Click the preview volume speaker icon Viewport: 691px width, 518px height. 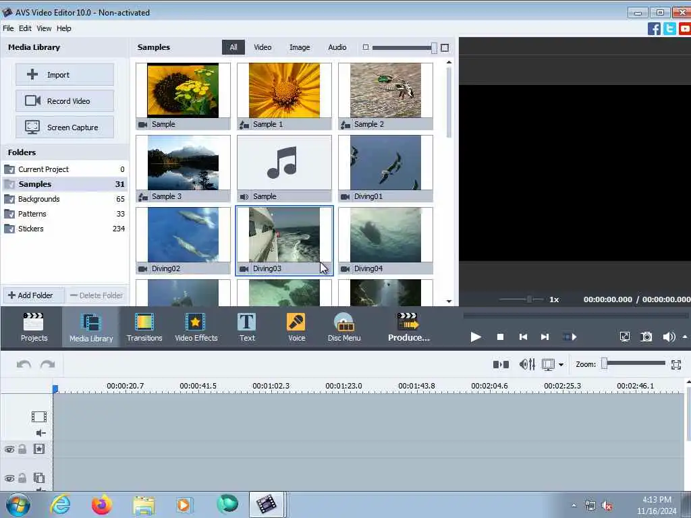669,337
